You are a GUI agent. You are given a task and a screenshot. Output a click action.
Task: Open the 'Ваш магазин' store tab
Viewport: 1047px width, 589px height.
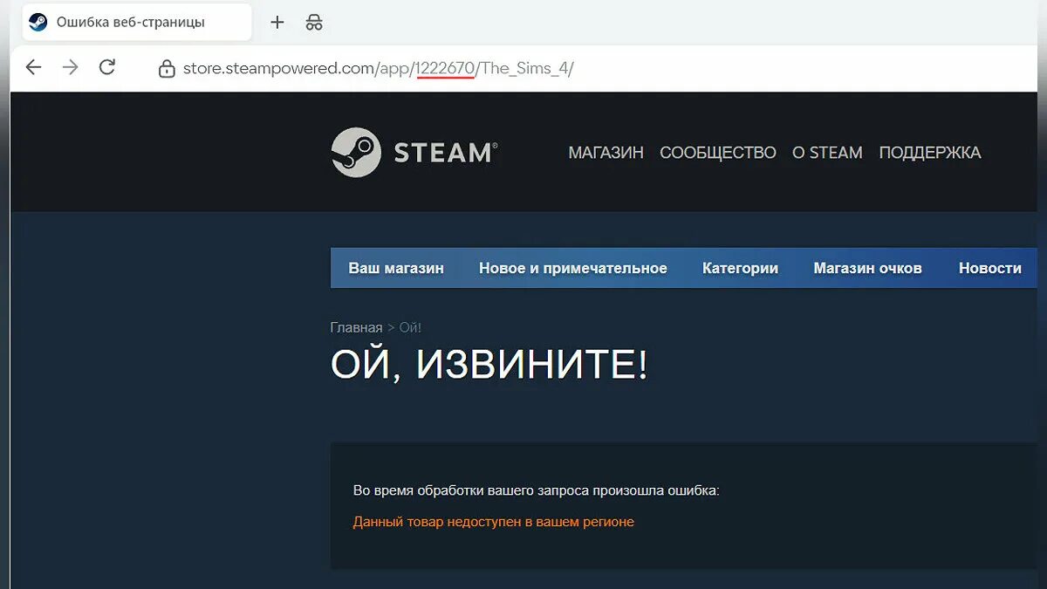point(396,268)
